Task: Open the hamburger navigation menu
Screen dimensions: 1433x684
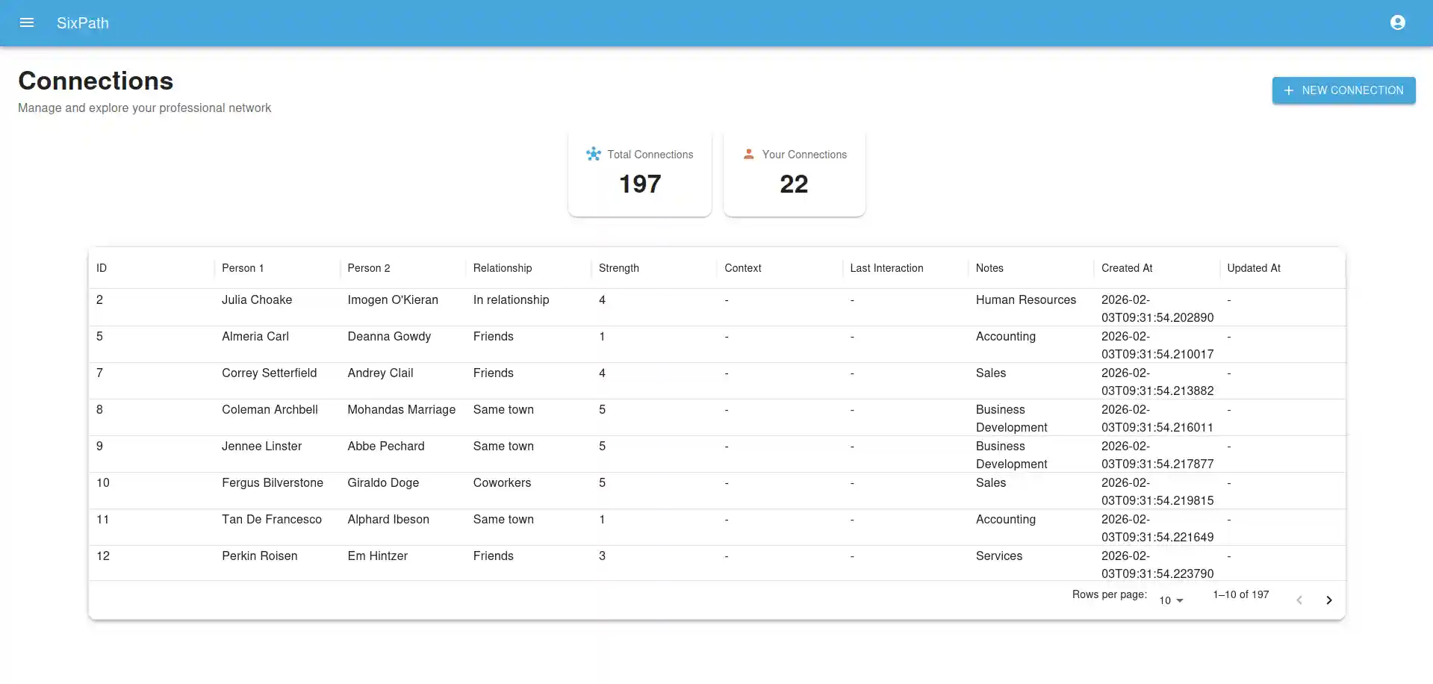Action: (27, 23)
